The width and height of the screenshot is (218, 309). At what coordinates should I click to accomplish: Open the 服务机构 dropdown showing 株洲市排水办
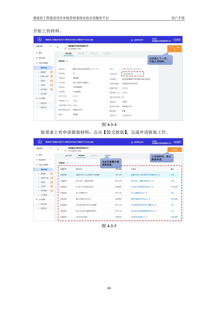pos(133,74)
